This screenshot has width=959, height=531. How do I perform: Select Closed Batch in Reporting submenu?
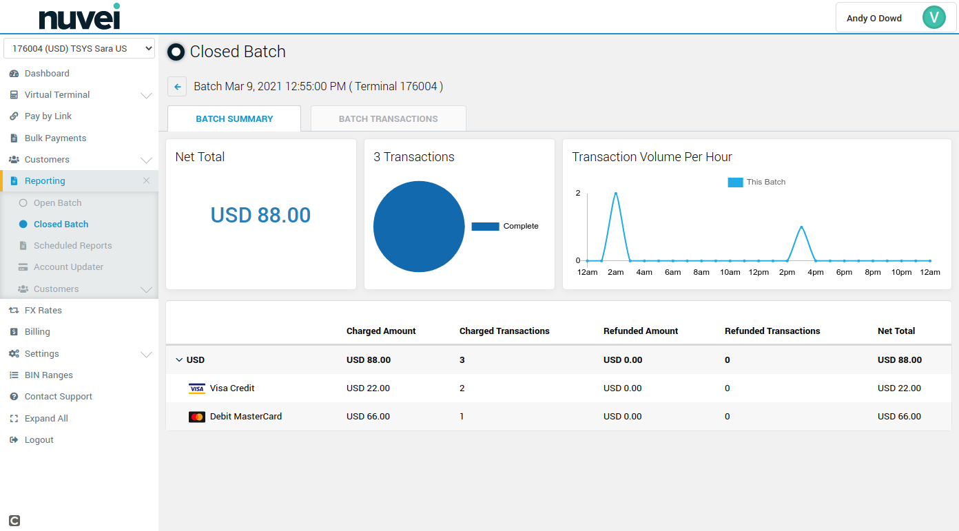[x=61, y=225]
